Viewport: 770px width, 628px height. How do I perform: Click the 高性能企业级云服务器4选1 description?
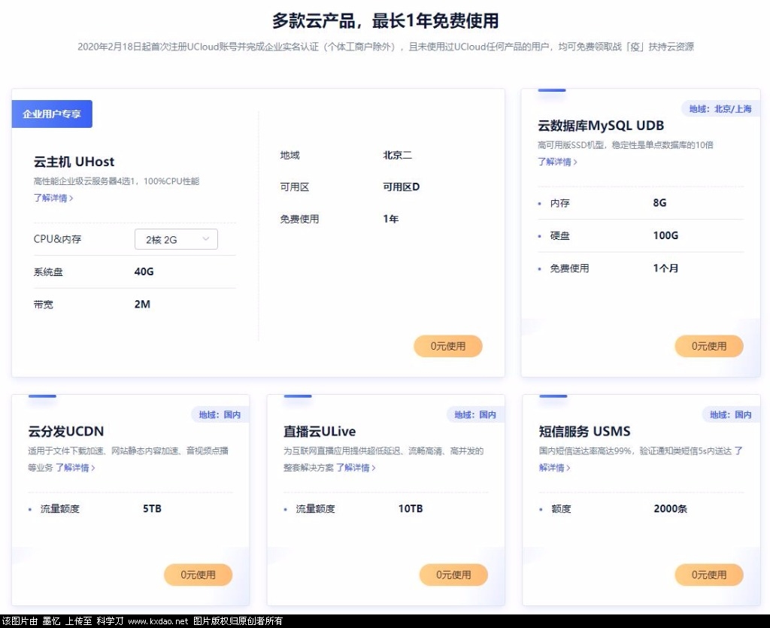click(x=117, y=181)
